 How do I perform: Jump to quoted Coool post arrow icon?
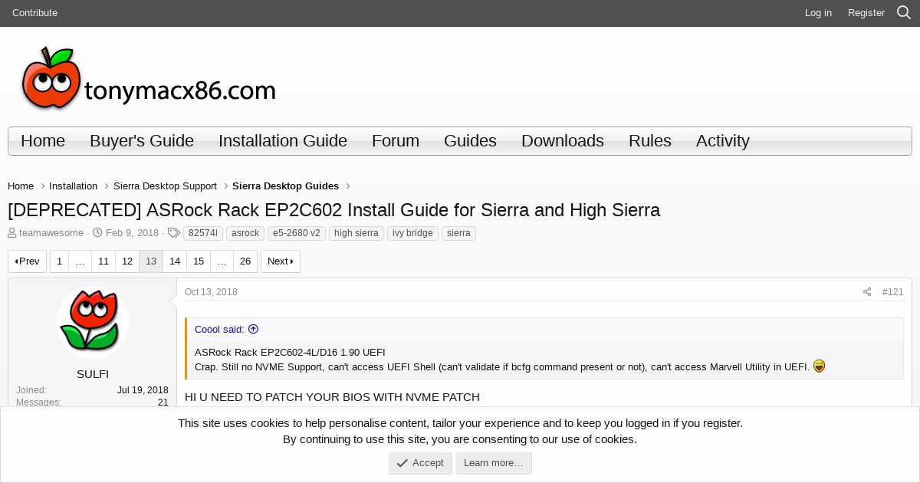(254, 329)
